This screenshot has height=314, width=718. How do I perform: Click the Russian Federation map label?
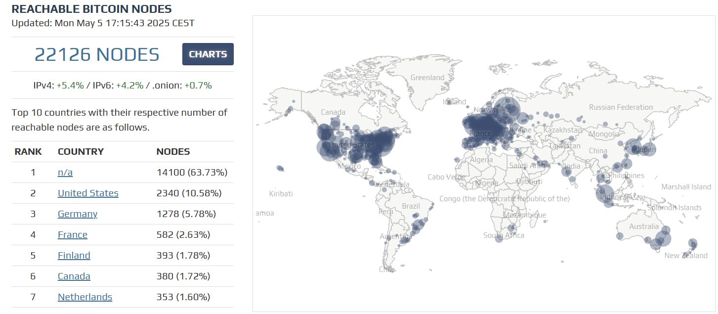click(621, 107)
